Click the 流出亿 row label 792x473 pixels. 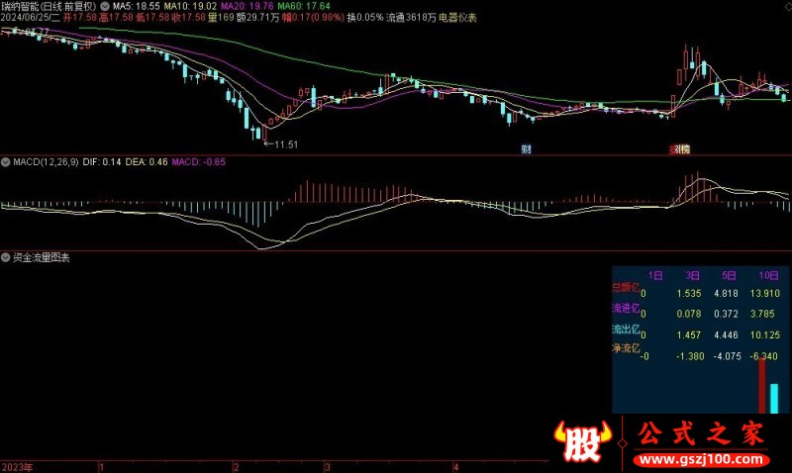[x=626, y=330]
